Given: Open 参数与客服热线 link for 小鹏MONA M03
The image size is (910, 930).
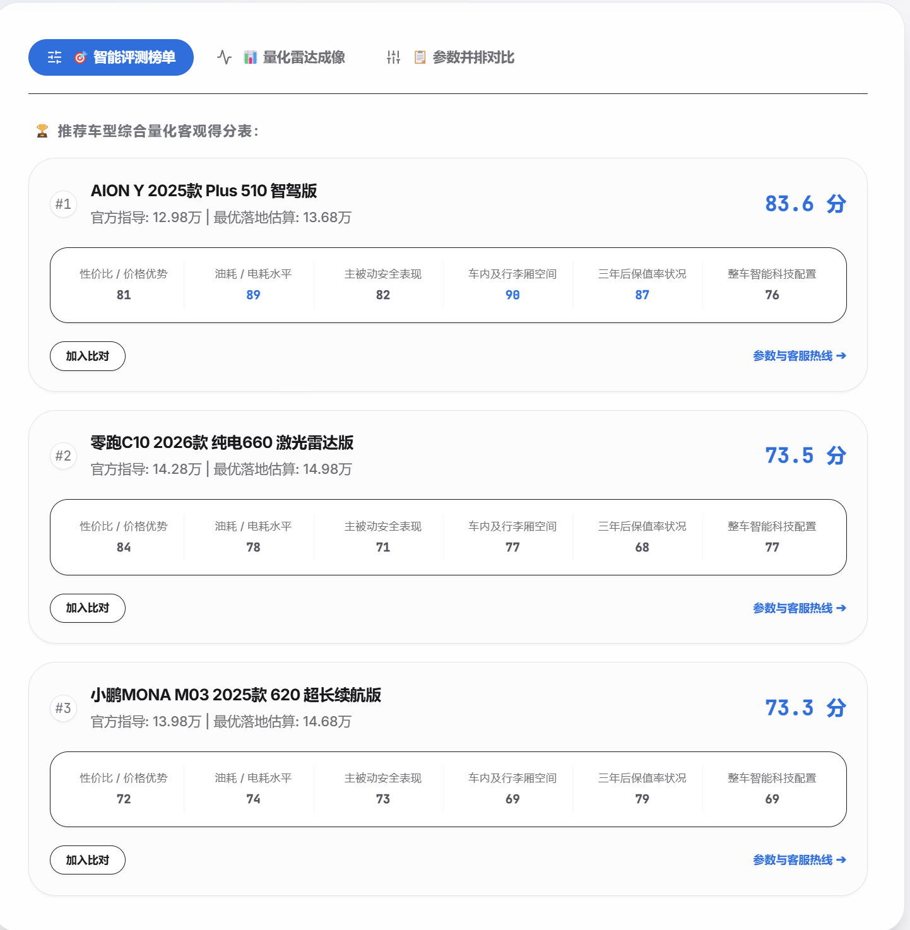Looking at the screenshot, I should click(800, 860).
